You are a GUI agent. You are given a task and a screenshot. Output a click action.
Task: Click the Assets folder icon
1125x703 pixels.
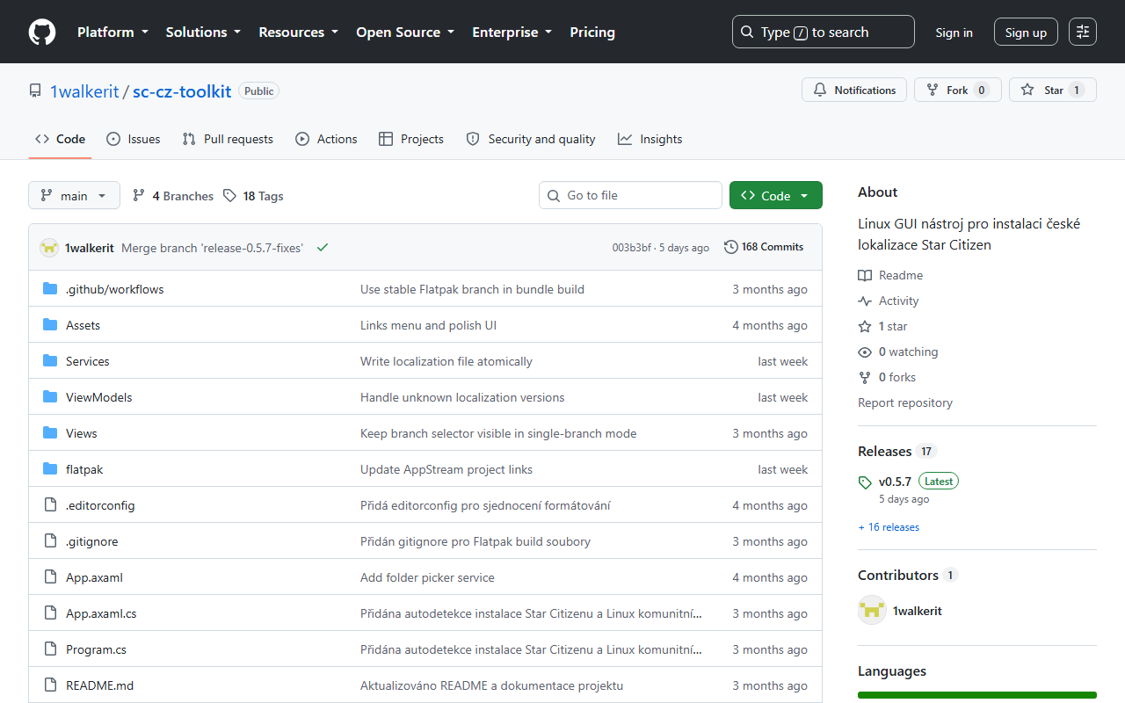(x=50, y=325)
